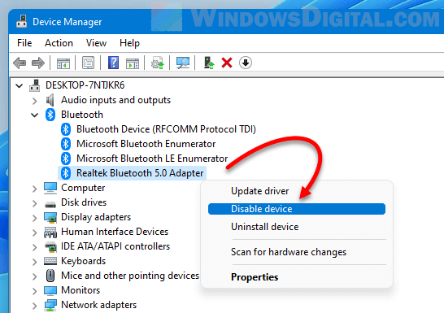
Task: Open the File menu
Action: coord(24,43)
